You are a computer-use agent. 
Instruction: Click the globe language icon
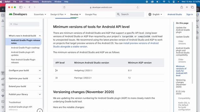click(150, 14)
